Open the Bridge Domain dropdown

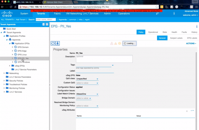coord(90,98)
